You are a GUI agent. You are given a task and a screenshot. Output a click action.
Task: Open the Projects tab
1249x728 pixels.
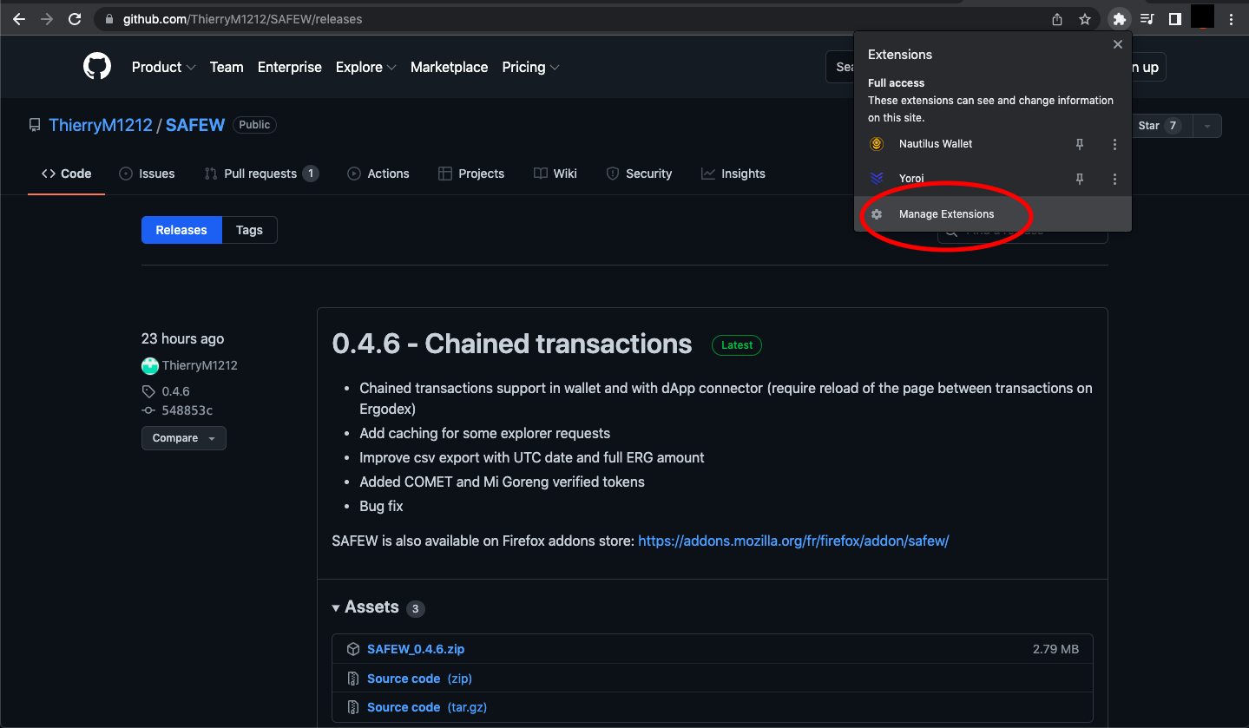(x=471, y=174)
